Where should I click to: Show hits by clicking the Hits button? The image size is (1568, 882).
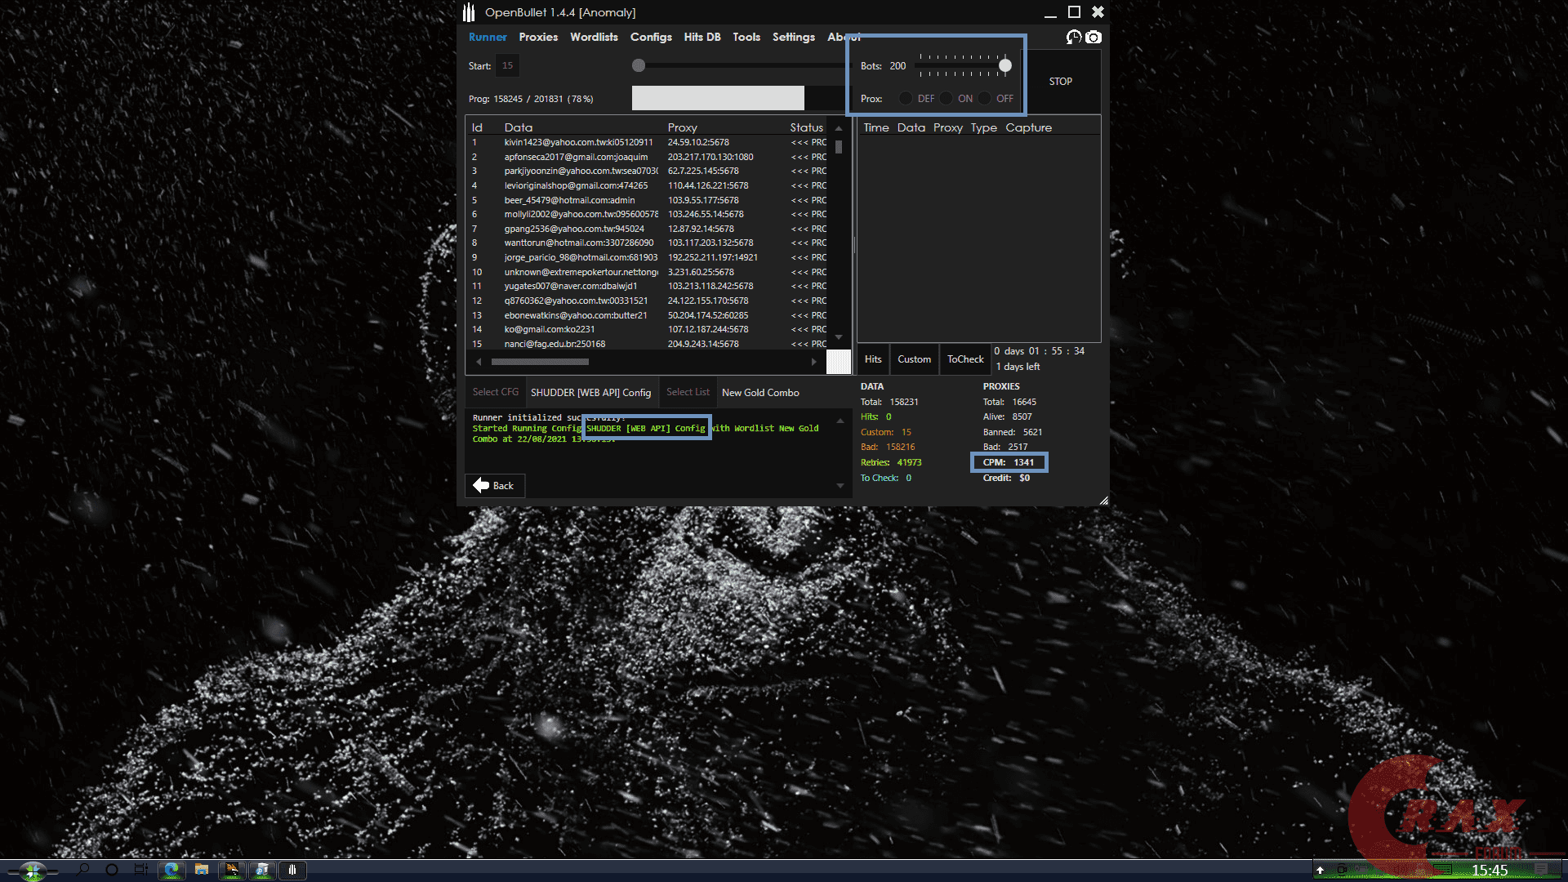[x=872, y=359]
